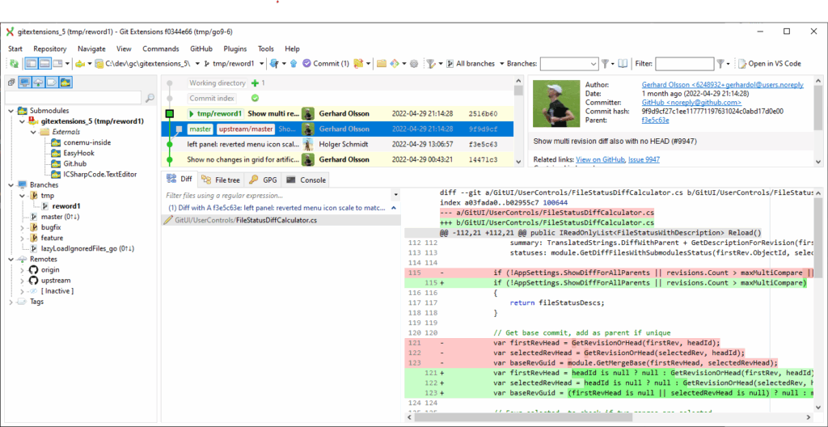Image resolution: width=828 pixels, height=427 pixels.
Task: Select the ICSharpCode.TextEditor submodule
Action: point(99,174)
